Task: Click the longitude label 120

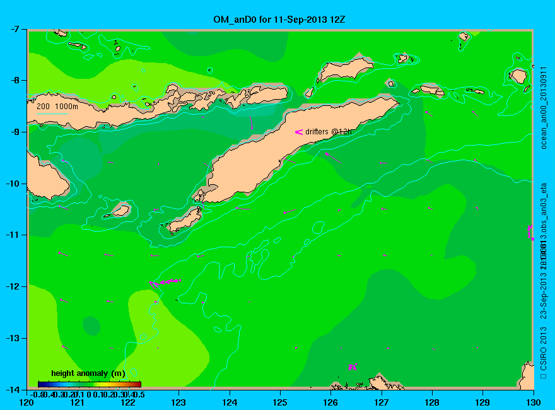Action: tap(26, 402)
